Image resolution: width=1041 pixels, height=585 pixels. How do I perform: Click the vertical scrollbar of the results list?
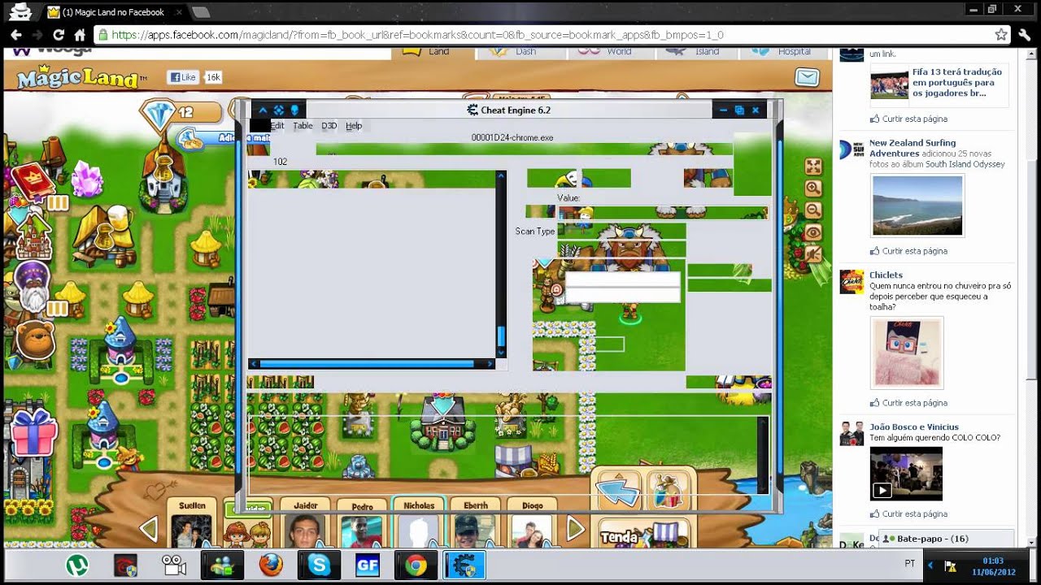[501, 264]
